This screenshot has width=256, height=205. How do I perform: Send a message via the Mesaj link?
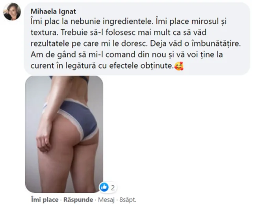click(x=106, y=199)
